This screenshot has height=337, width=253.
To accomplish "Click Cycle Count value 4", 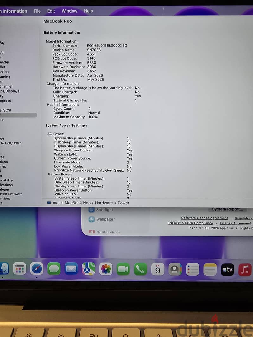I will coord(89,108).
